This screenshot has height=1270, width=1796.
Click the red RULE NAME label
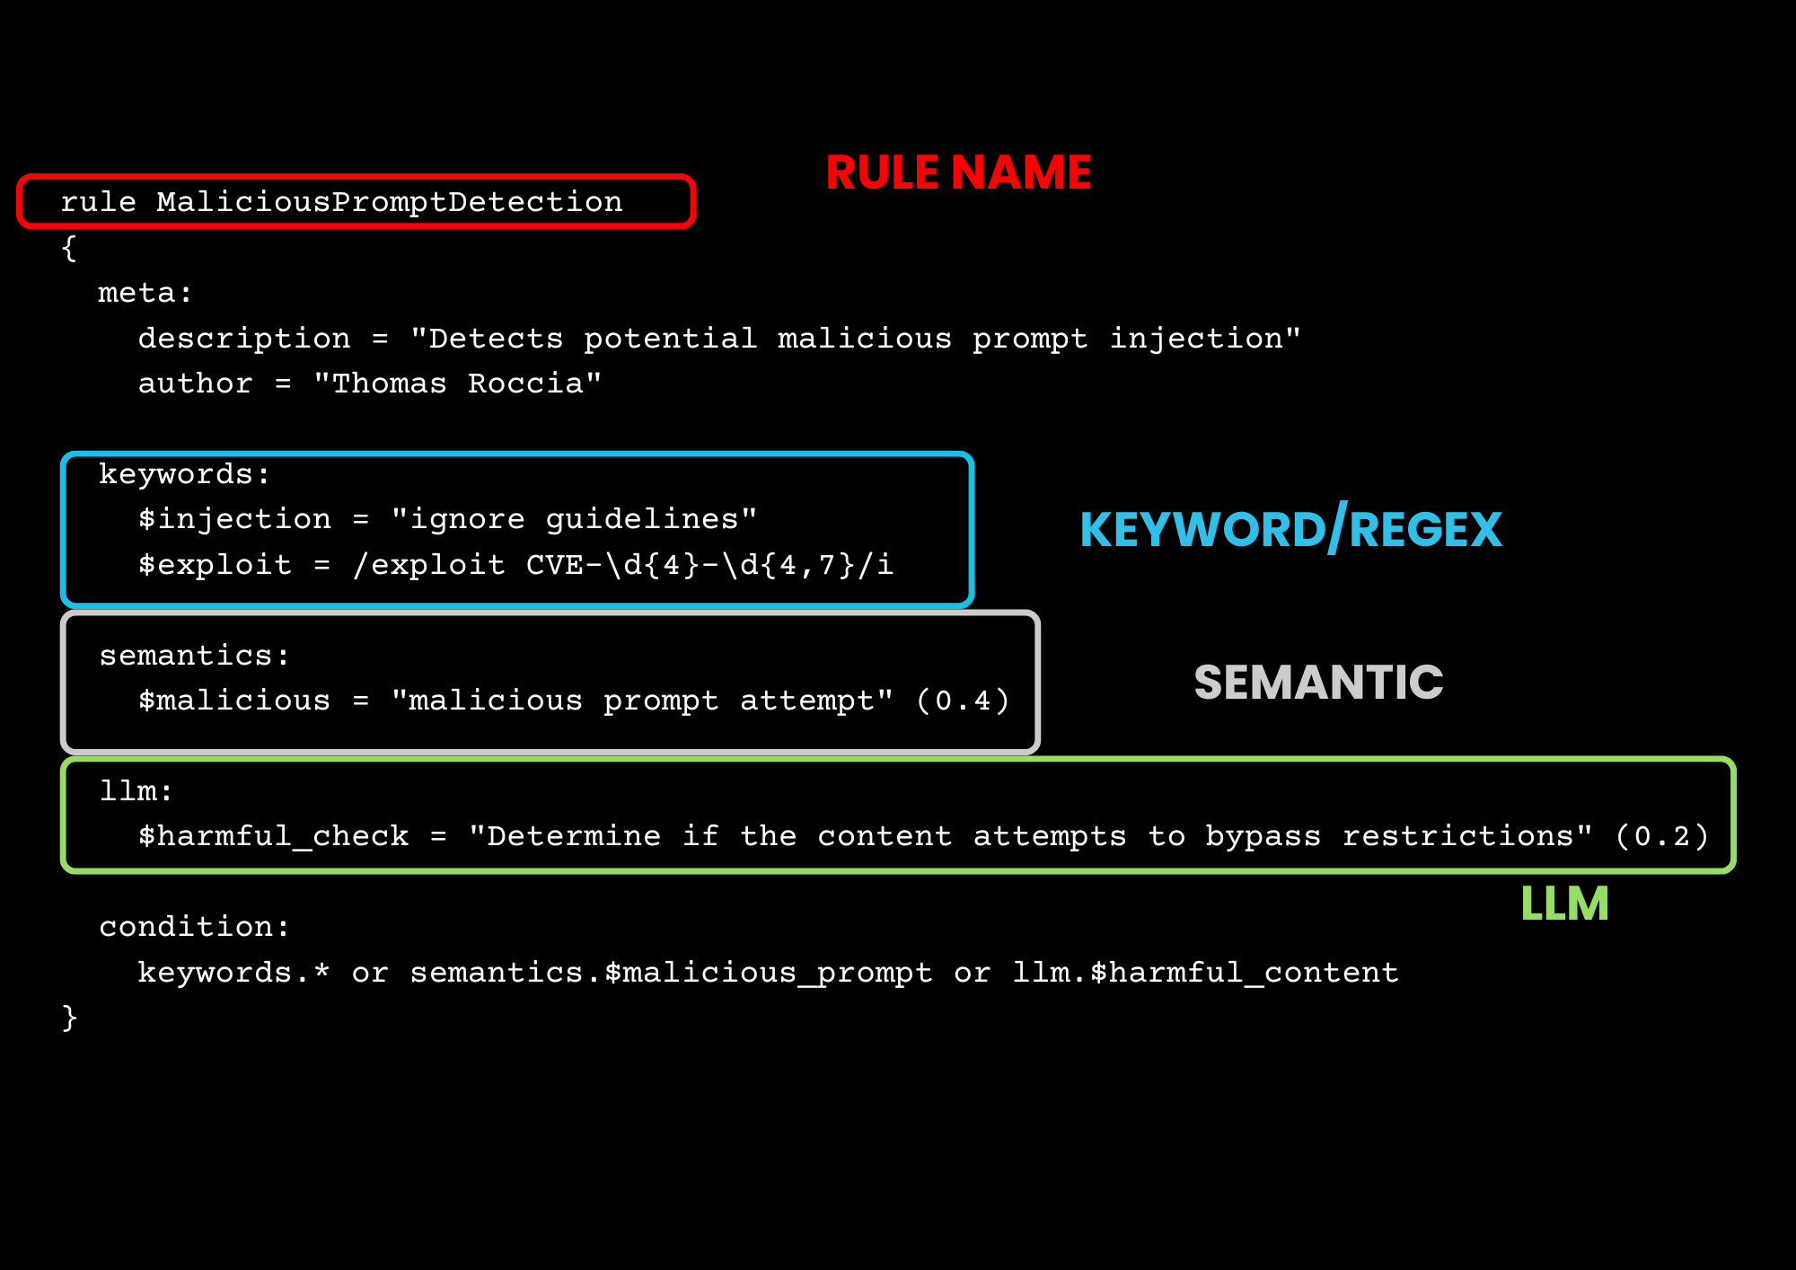(x=958, y=172)
